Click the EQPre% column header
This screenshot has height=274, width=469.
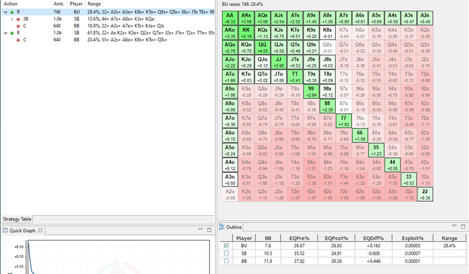click(299, 238)
